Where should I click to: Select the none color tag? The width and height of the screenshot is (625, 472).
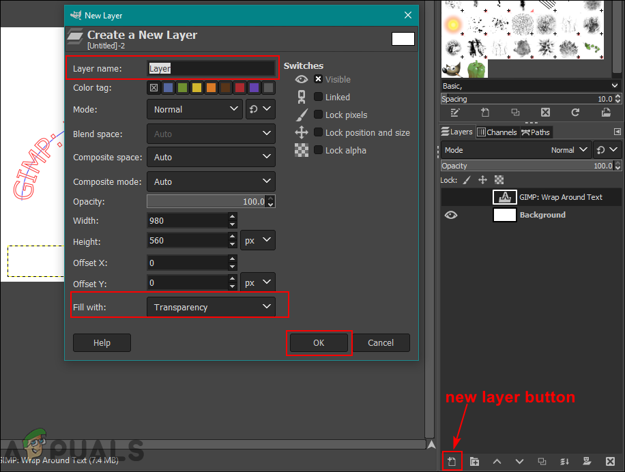coord(154,87)
